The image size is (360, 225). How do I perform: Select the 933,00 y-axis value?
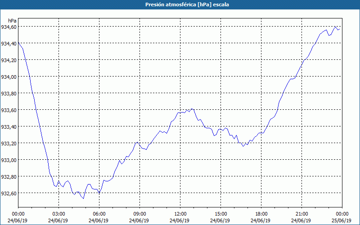(x=9, y=160)
